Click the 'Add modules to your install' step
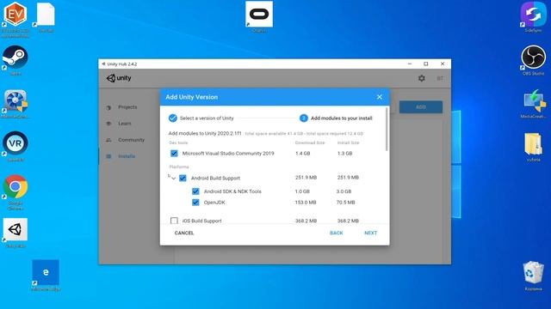This screenshot has width=551, height=309. (342, 118)
